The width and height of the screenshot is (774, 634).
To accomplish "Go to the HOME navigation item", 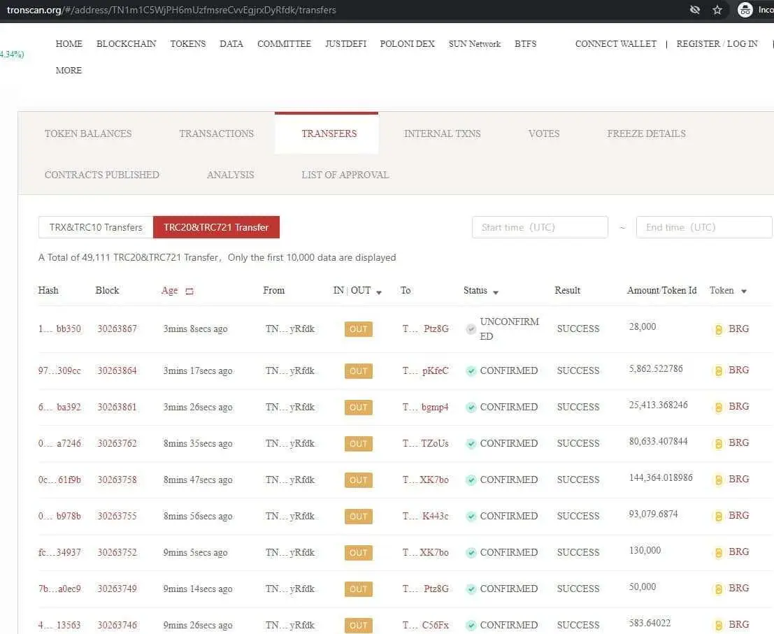I will 69,43.
